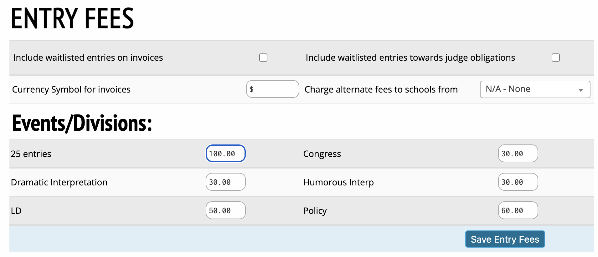Open the alternate fees schools dropdown
This screenshot has height=257, width=598.
535,89
